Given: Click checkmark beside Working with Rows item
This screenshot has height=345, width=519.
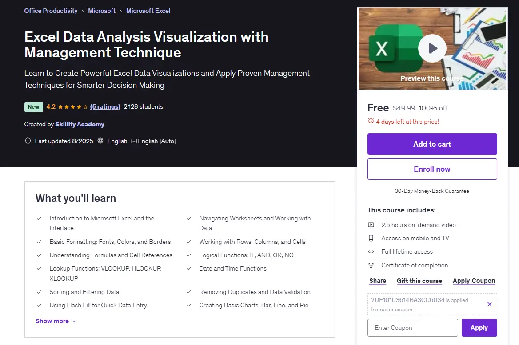Looking at the screenshot, I should [x=189, y=242].
